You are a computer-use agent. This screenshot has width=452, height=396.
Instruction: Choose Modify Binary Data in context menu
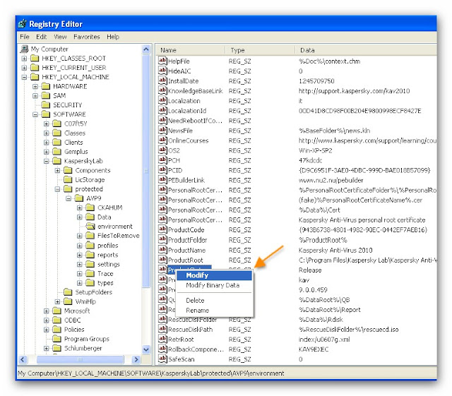pyautogui.click(x=214, y=285)
